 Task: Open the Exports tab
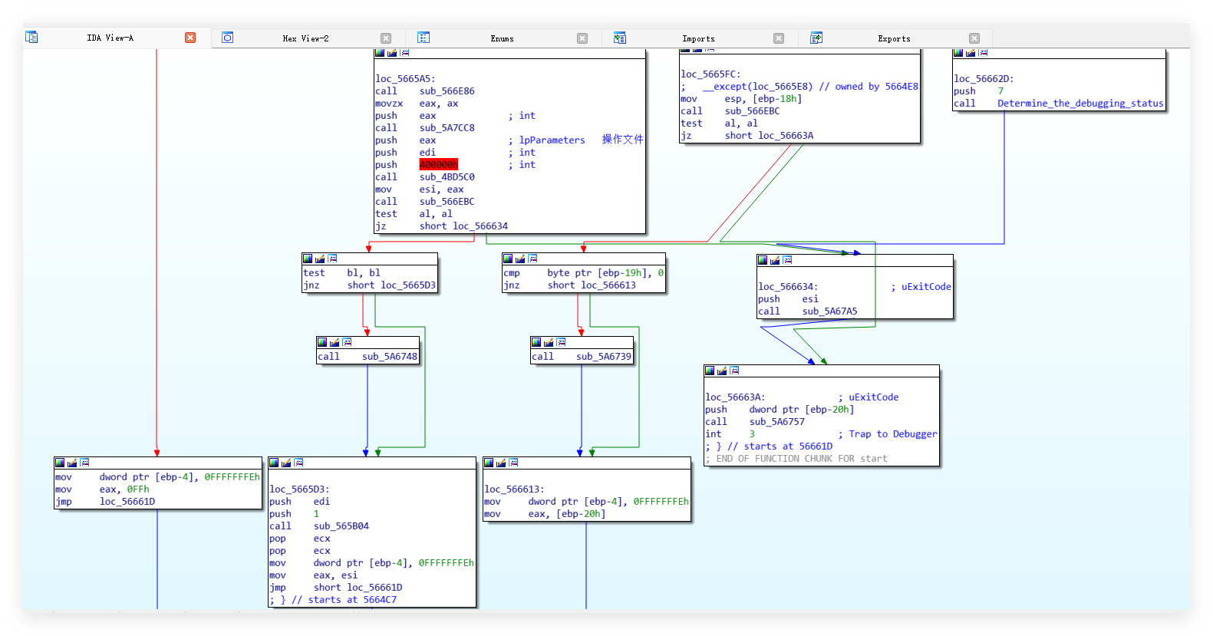(895, 38)
